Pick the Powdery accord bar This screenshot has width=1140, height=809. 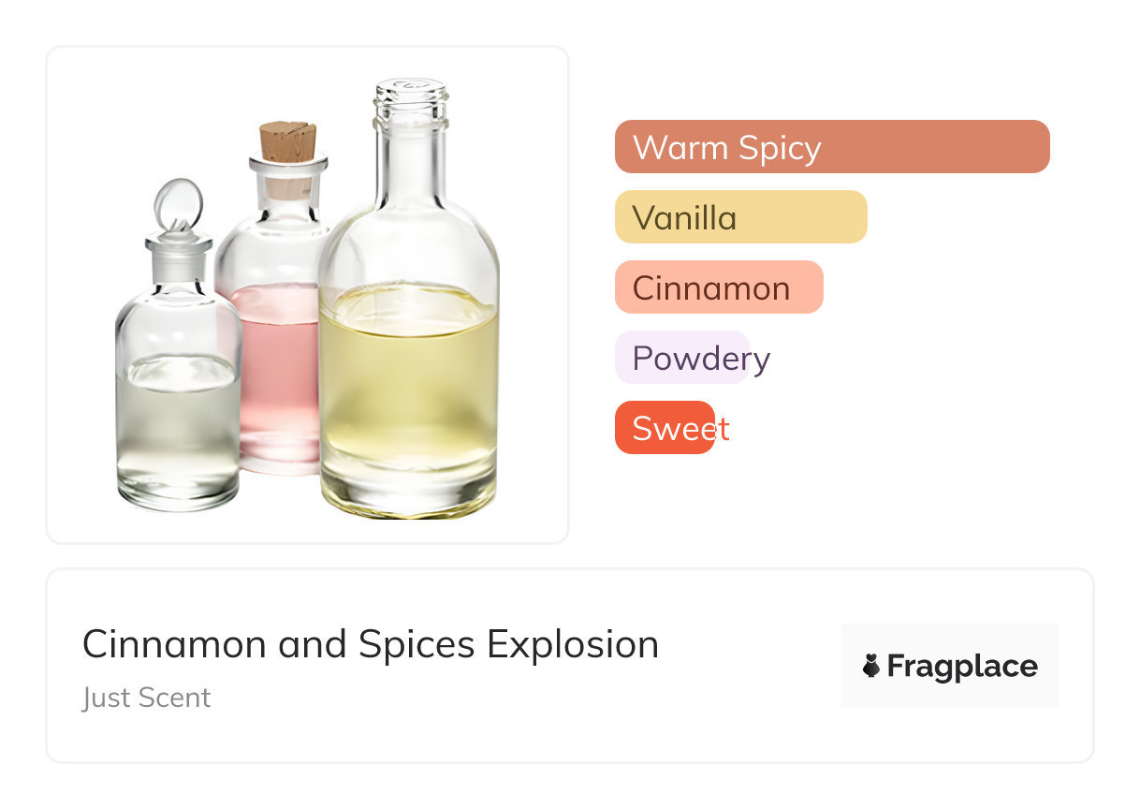pos(682,358)
